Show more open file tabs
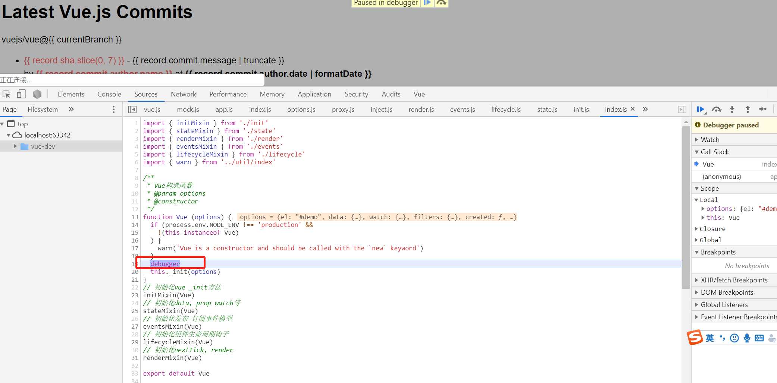 click(x=645, y=109)
